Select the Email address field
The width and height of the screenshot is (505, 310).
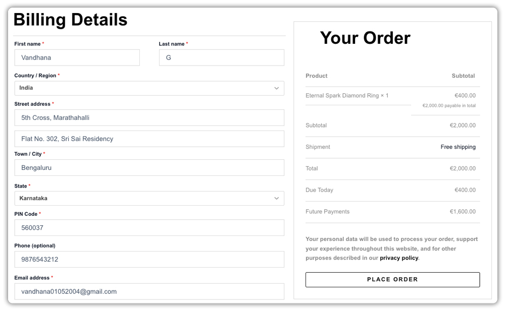coord(149,291)
